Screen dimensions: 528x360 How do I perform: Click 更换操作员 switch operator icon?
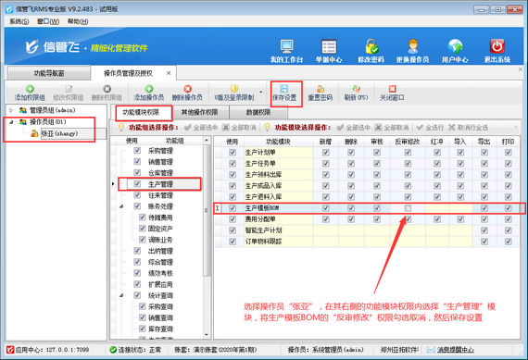click(x=412, y=46)
